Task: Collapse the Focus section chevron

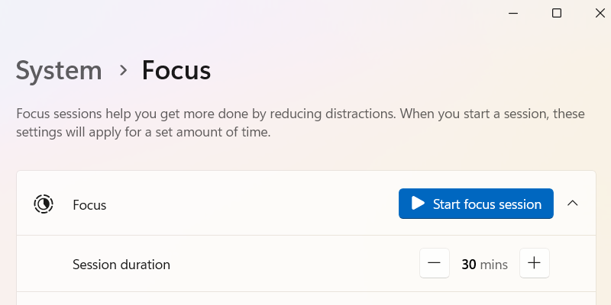Action: point(572,203)
